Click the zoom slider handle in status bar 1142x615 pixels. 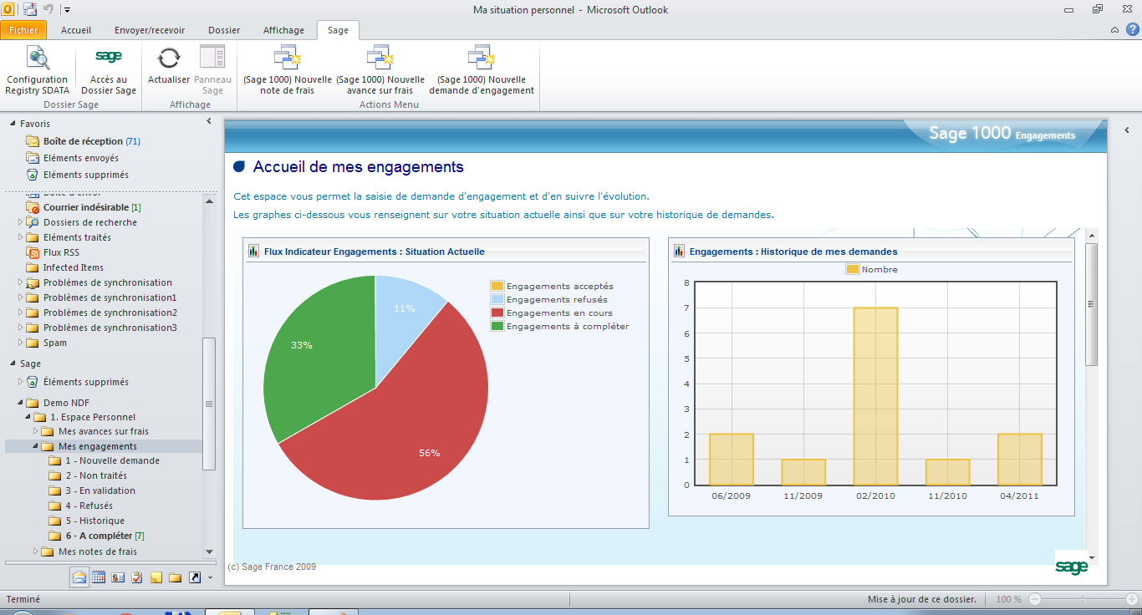coord(1083,599)
